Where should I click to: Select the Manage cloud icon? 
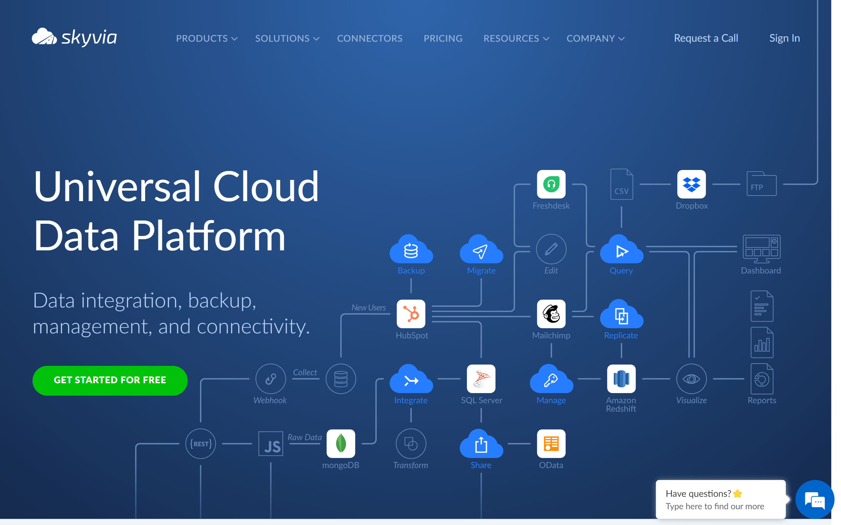[x=551, y=379]
